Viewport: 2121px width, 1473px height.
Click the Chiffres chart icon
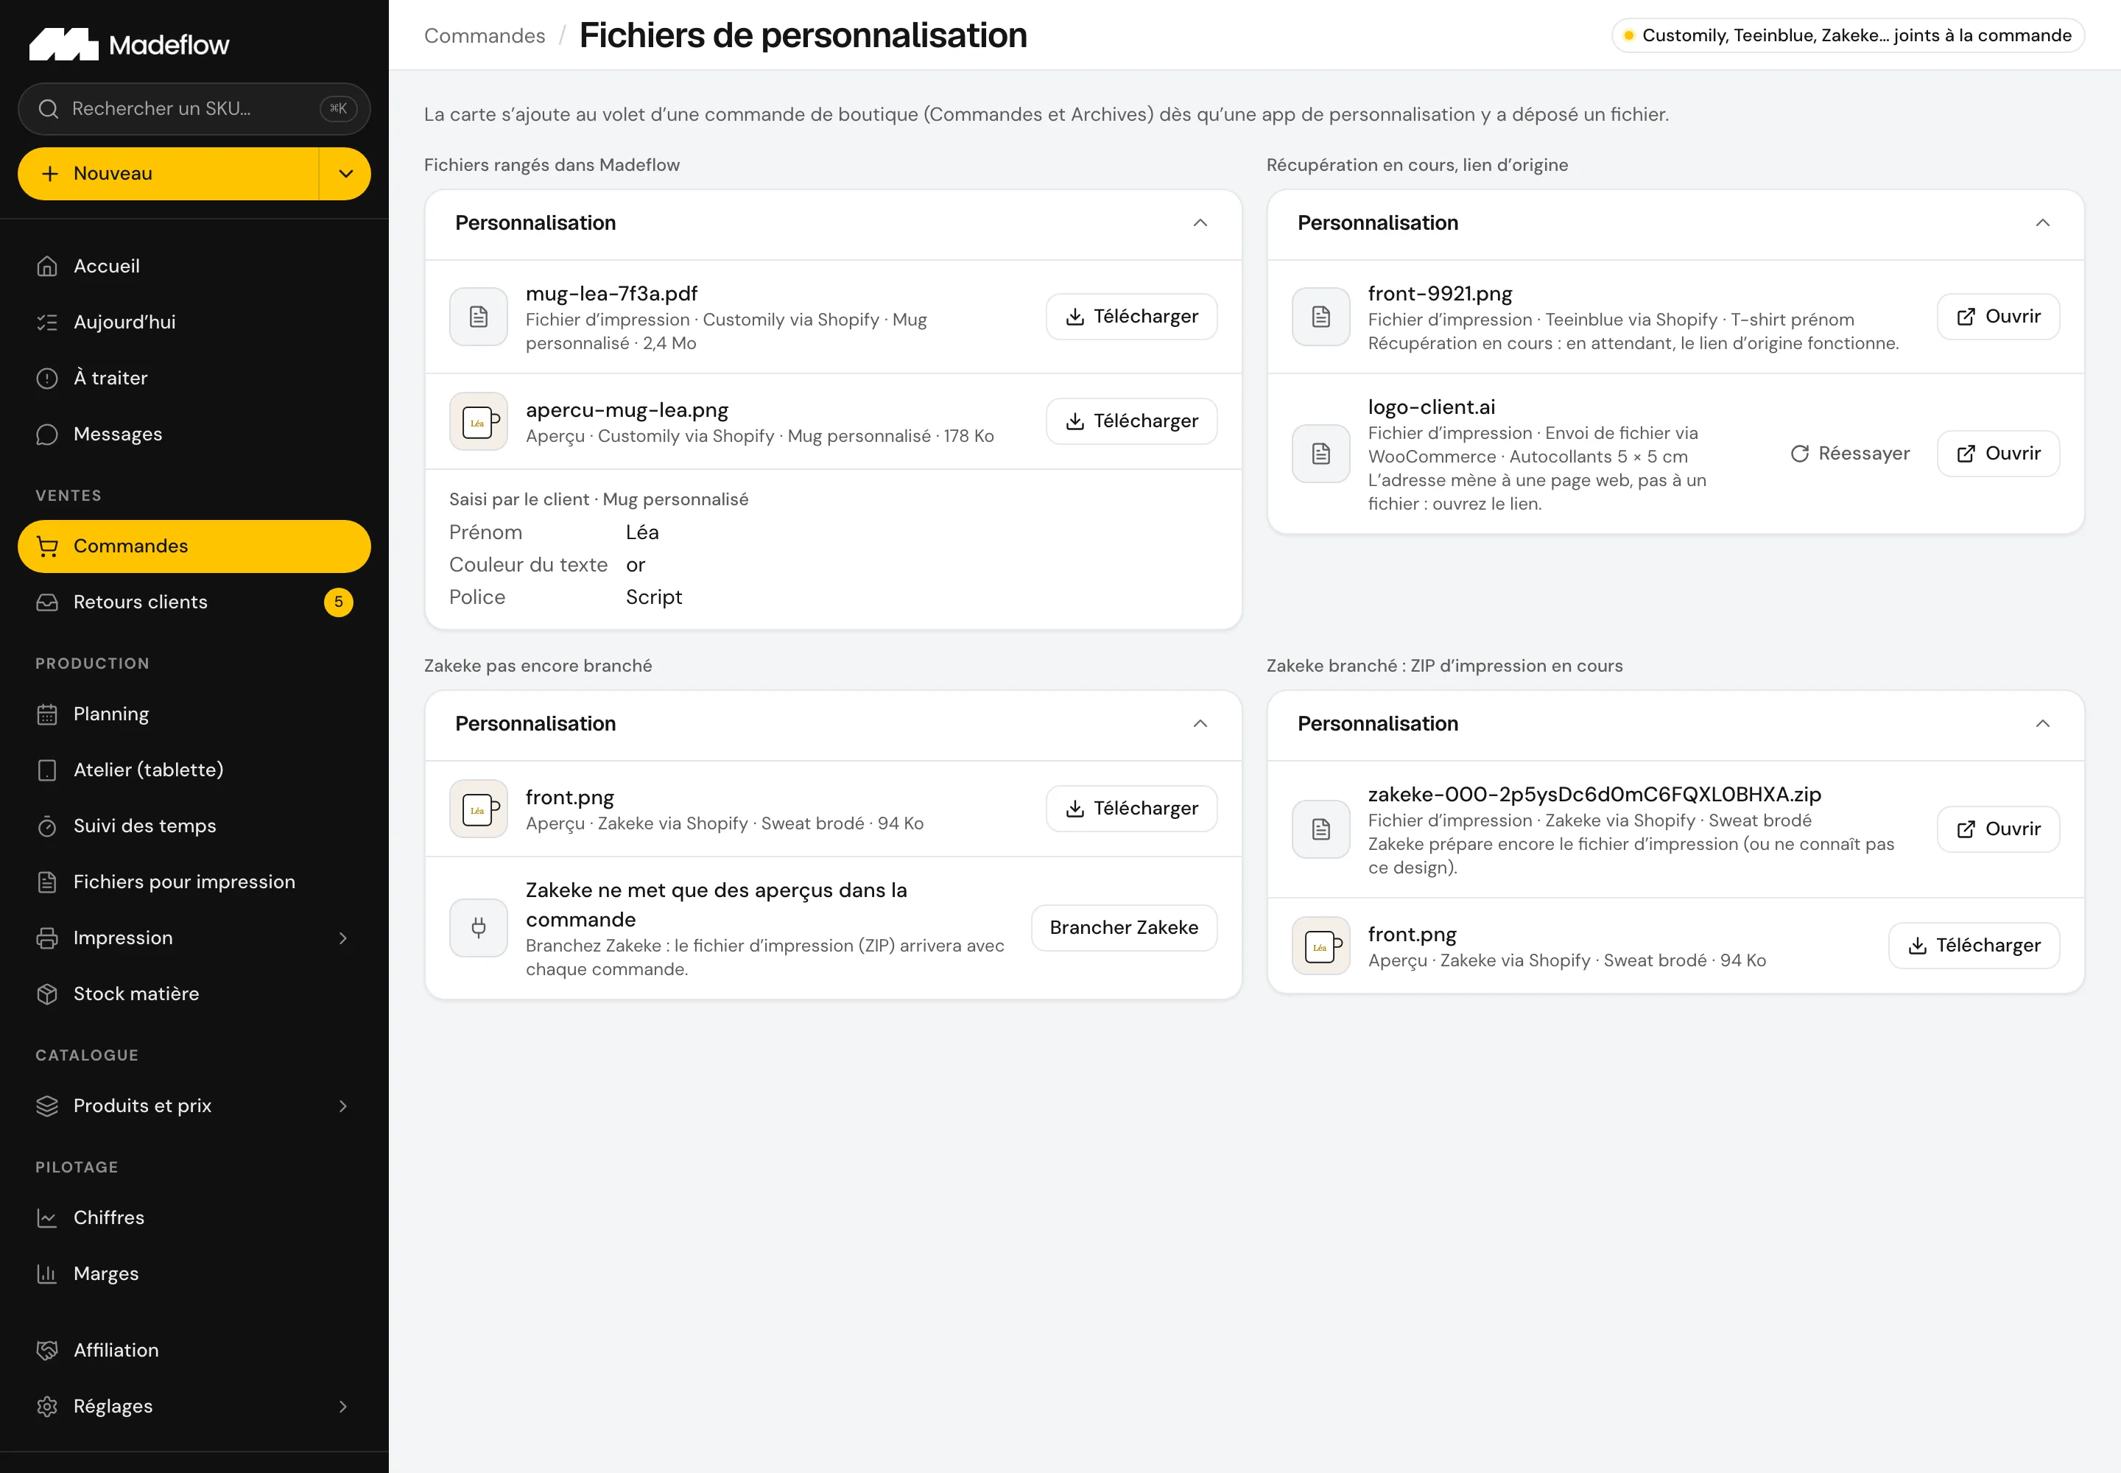coord(47,1218)
